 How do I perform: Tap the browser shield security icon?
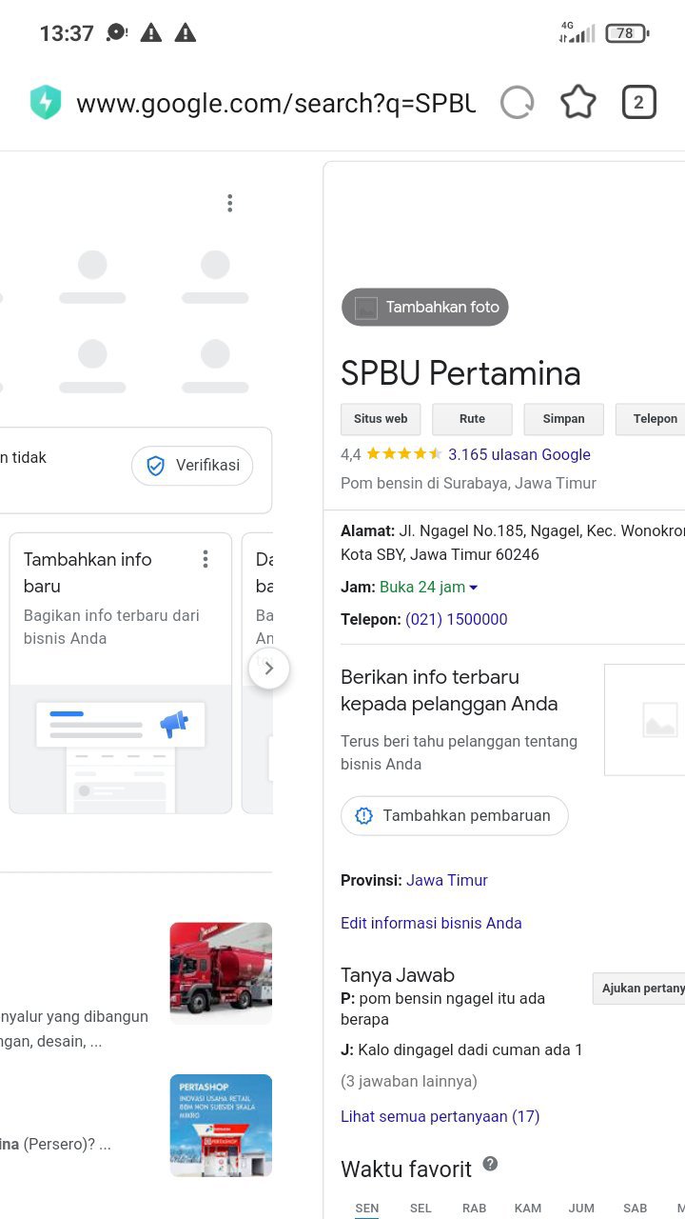[x=45, y=103]
